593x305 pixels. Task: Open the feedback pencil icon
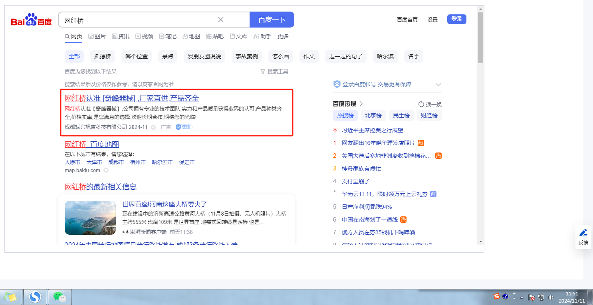pos(583,233)
